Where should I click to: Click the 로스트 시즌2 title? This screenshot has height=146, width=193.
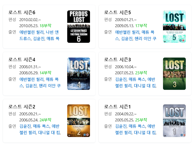(x=22, y=107)
